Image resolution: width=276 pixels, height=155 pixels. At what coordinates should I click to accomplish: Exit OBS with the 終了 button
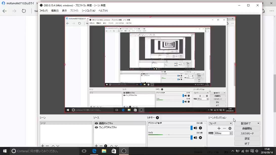[247, 144]
